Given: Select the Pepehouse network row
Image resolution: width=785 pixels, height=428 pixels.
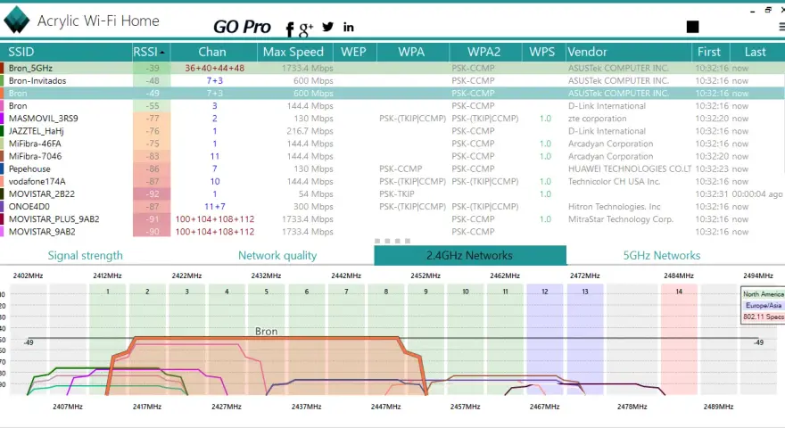Looking at the screenshot, I should [x=392, y=169].
